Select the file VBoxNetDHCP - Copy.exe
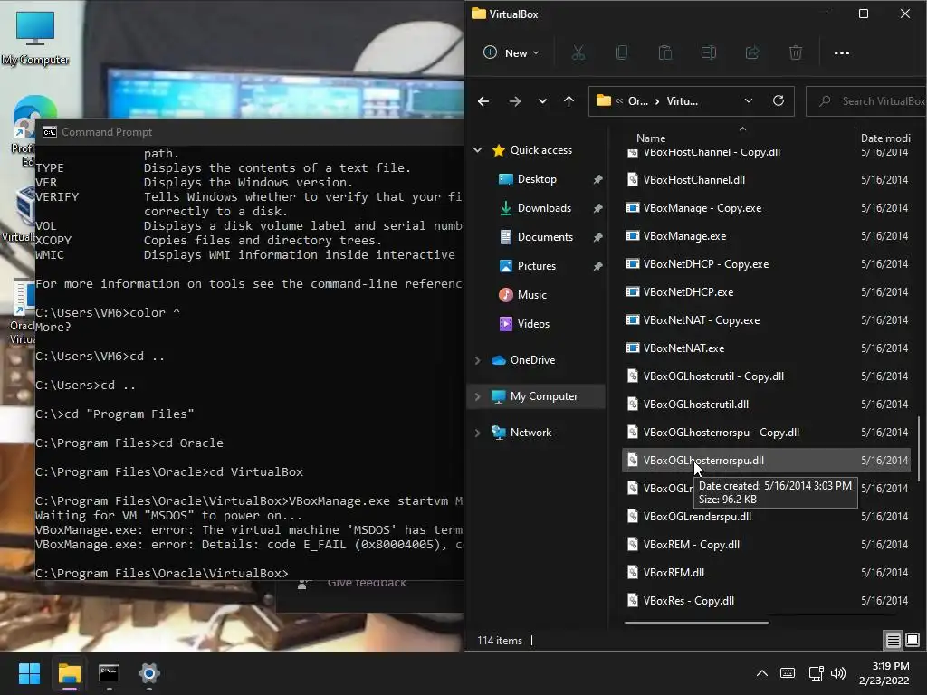 [x=706, y=264]
